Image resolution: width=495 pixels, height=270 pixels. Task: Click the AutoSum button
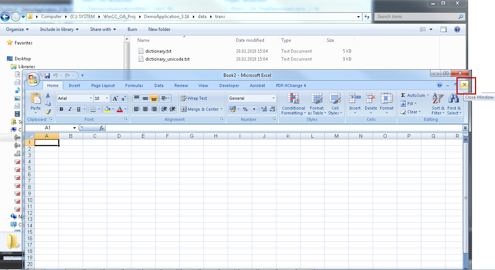[x=412, y=95]
